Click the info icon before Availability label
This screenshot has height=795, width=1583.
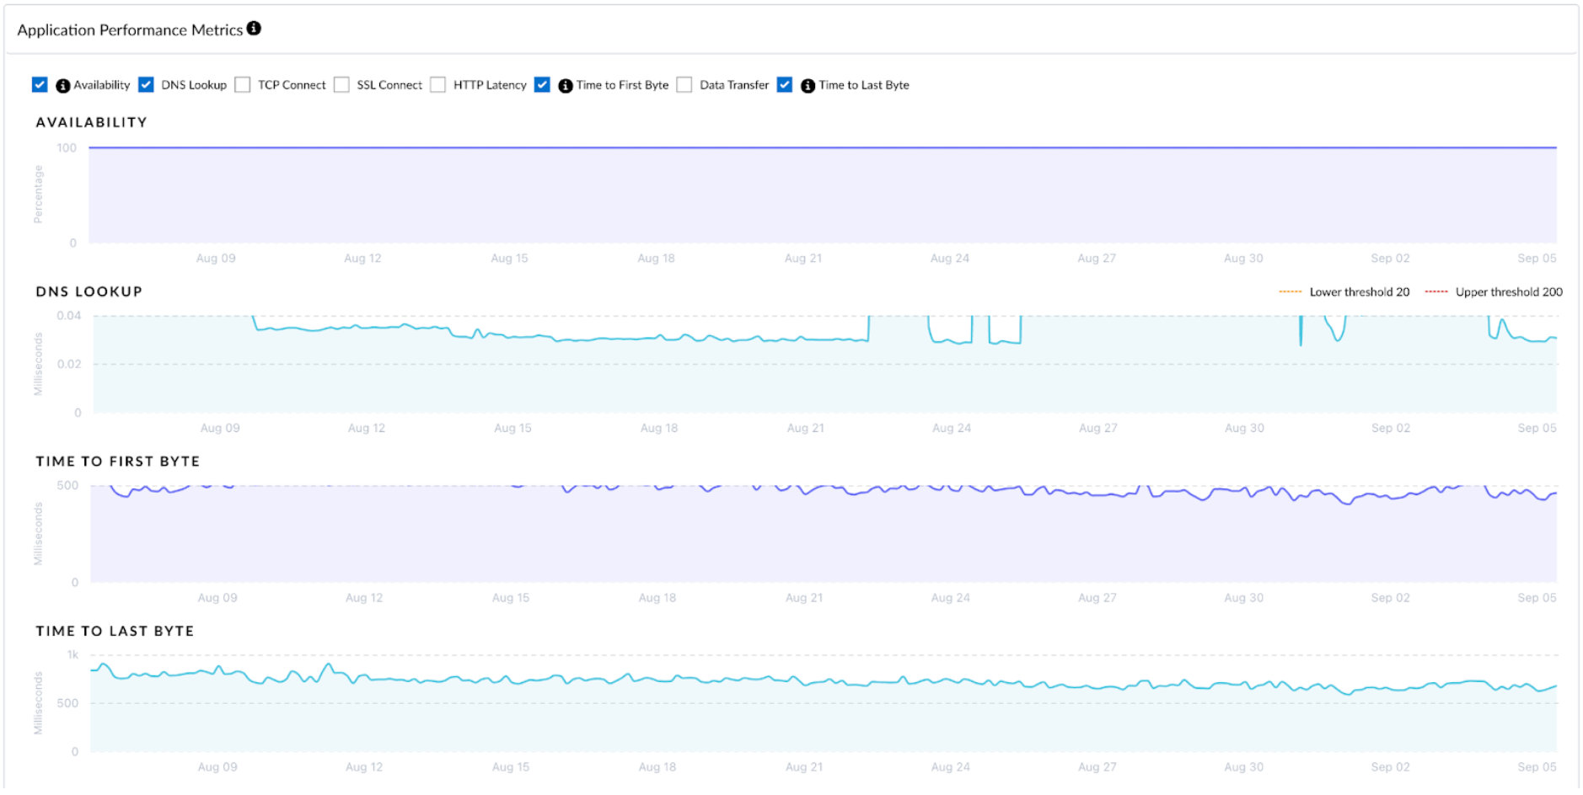point(62,86)
